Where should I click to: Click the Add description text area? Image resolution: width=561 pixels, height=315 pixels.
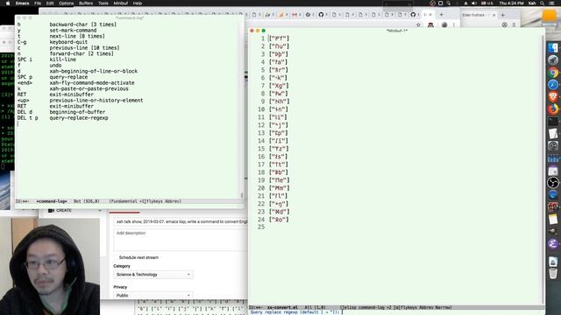coord(181,240)
